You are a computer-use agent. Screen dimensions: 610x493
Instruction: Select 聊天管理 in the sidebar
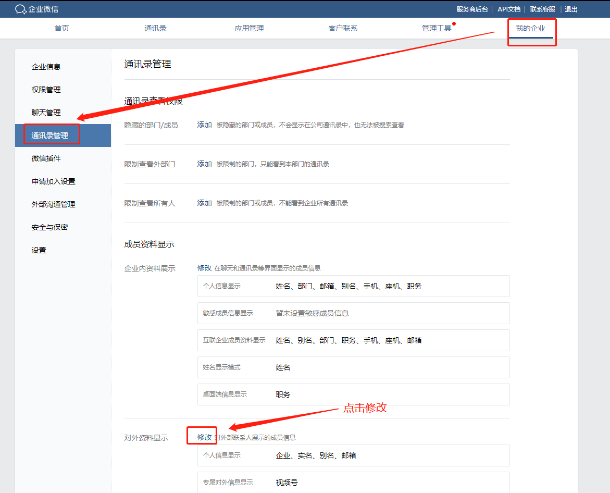pos(46,113)
